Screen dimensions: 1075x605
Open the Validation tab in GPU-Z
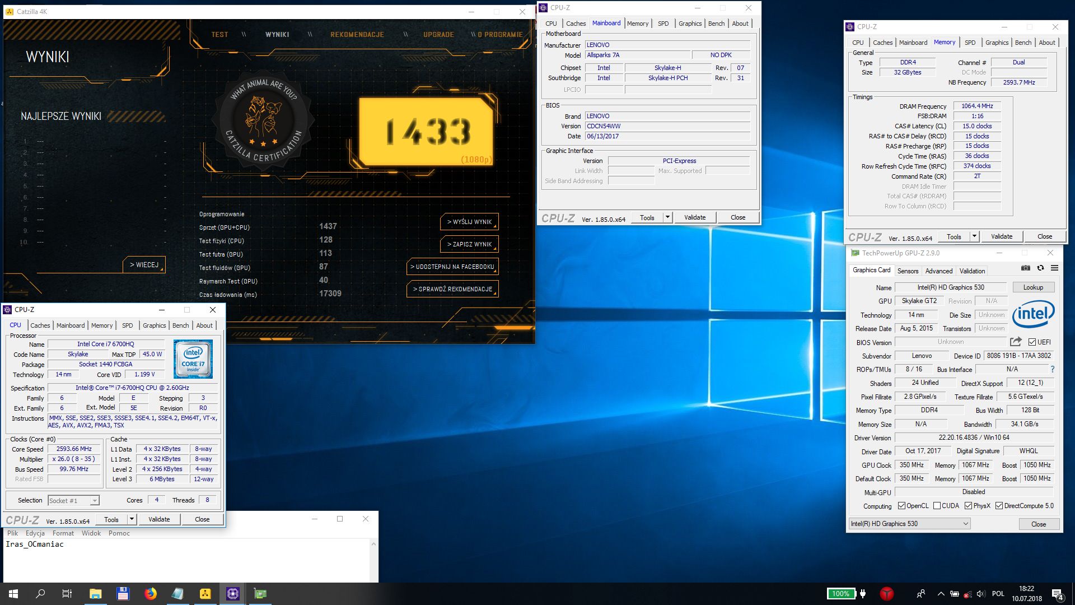[972, 271]
